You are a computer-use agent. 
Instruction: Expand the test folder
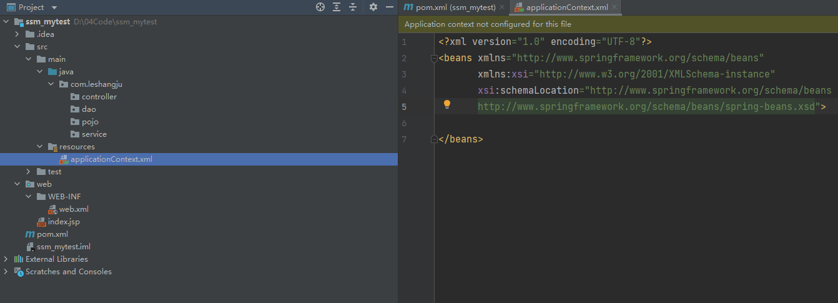[x=29, y=172]
